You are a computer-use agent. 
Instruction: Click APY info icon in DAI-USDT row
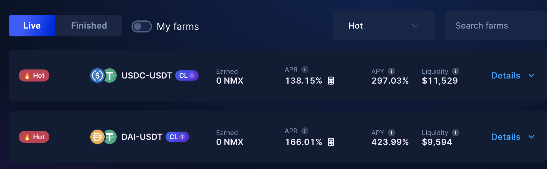pyautogui.click(x=391, y=133)
